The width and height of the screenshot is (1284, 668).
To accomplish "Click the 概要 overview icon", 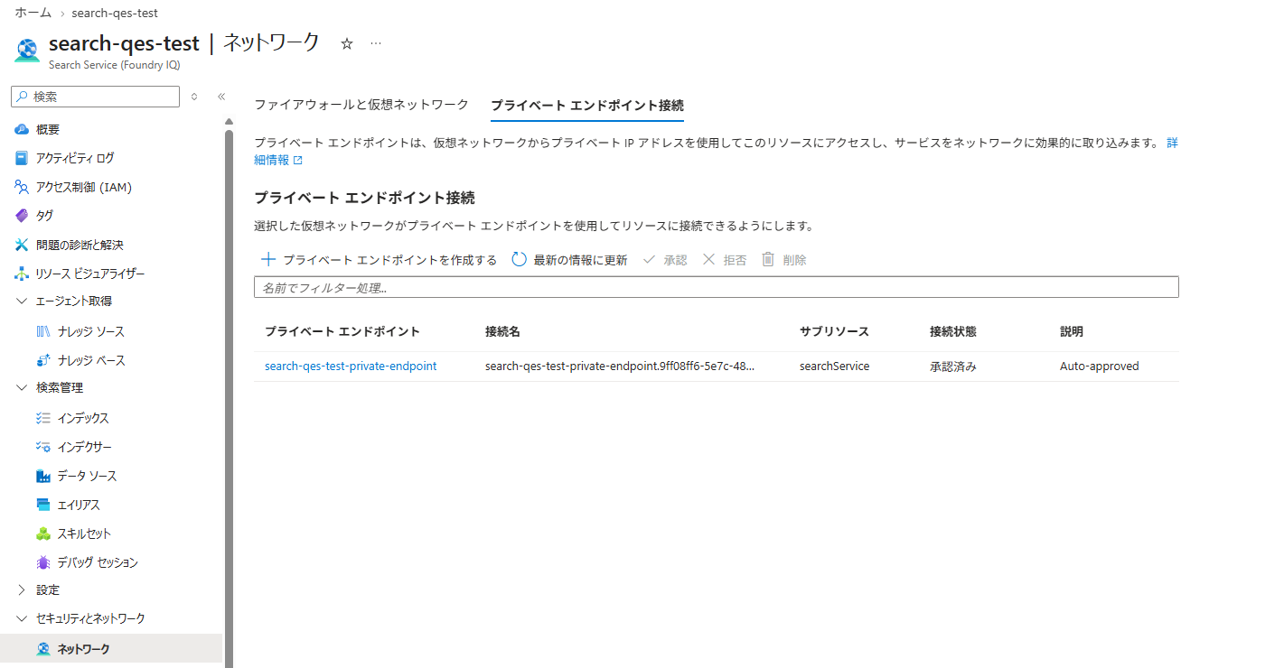I will (23, 130).
